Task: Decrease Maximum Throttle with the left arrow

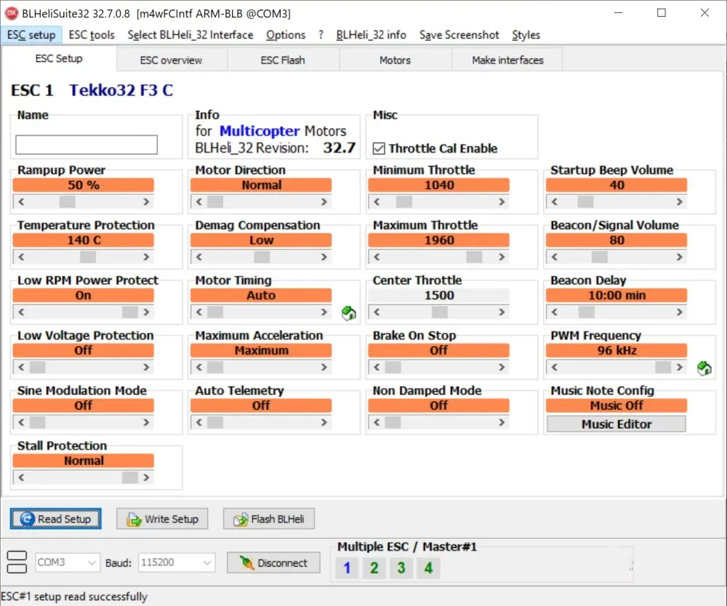Action: click(377, 256)
